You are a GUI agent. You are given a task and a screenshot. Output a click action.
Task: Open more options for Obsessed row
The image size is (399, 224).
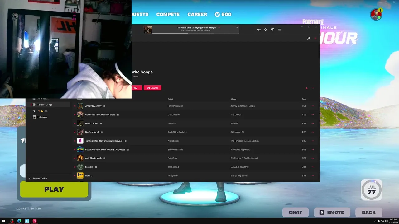point(313,115)
